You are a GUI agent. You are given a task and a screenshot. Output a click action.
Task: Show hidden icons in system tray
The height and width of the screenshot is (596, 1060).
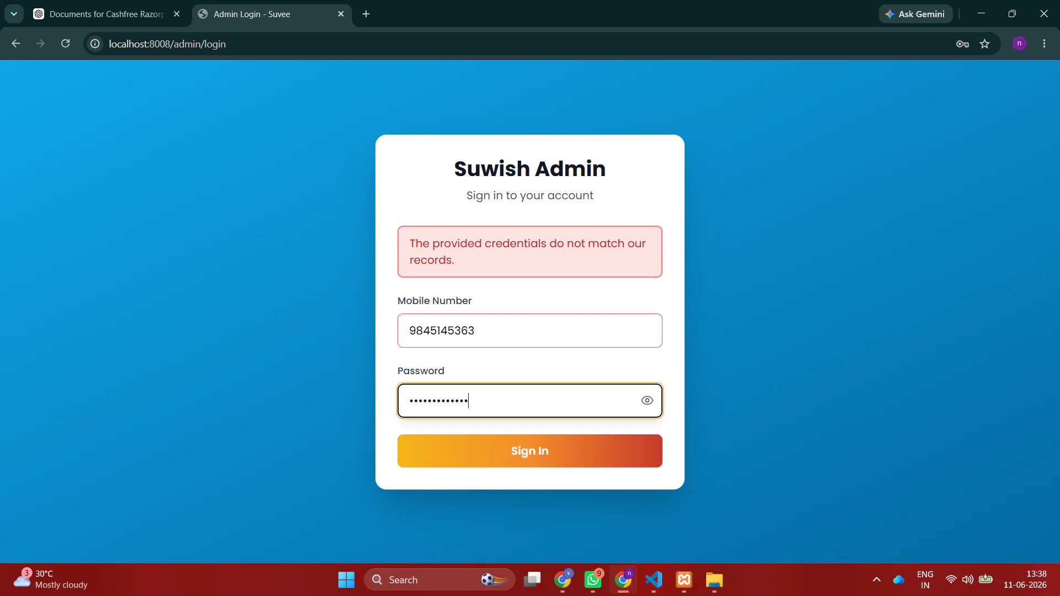877,579
